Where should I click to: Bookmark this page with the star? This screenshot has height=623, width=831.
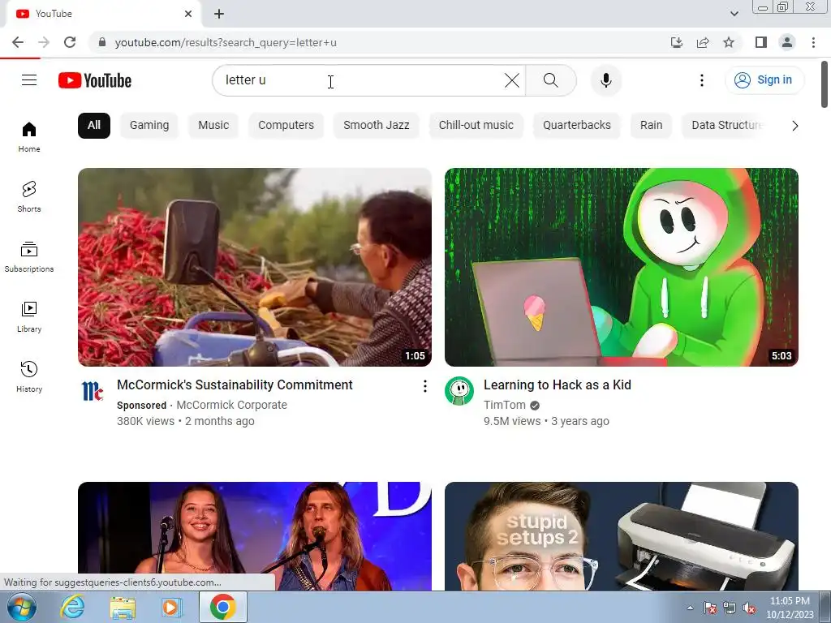pyautogui.click(x=729, y=42)
